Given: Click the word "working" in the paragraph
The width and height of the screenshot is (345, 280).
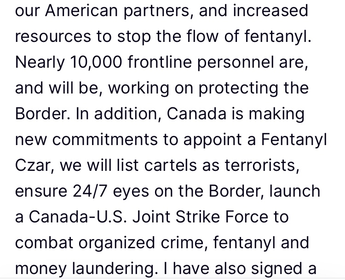Looking at the screenshot, I should [x=138, y=88].
